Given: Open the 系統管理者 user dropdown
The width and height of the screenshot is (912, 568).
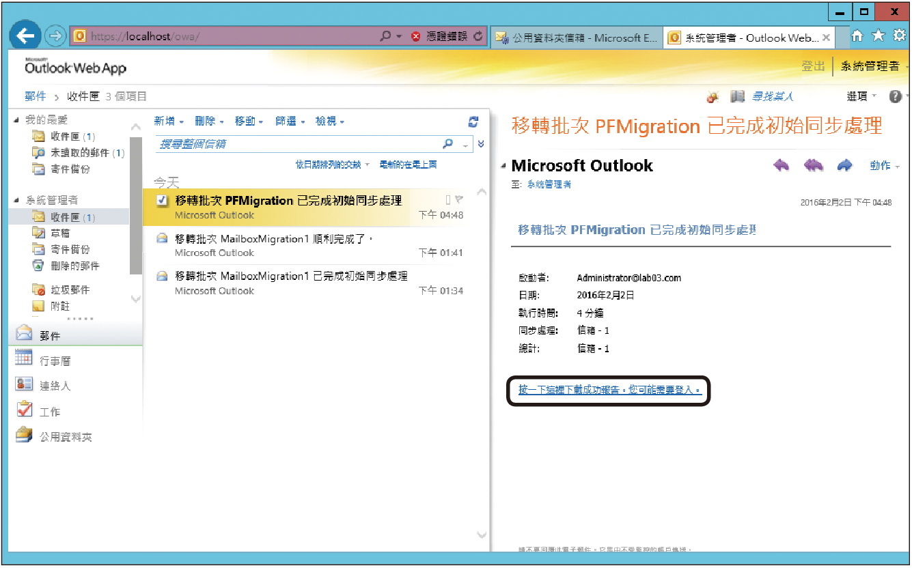Looking at the screenshot, I should point(874,66).
